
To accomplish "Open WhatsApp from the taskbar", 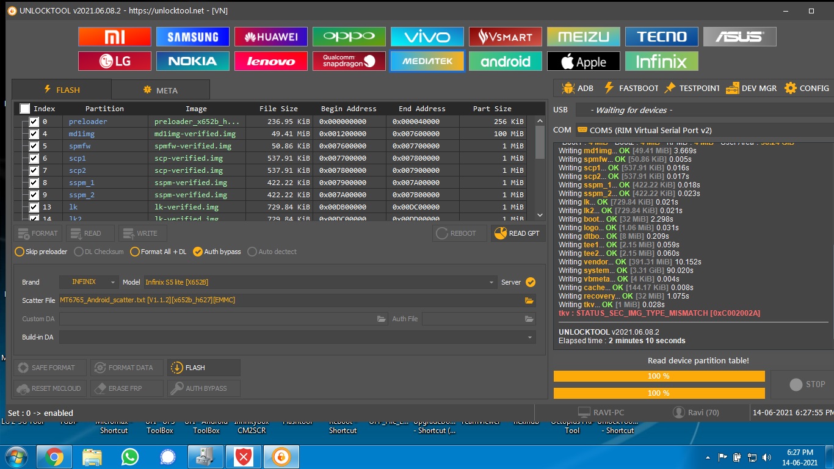I will [129, 456].
